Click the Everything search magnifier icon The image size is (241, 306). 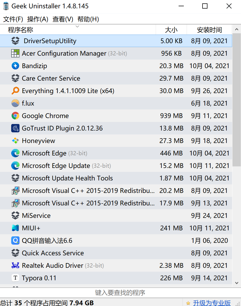[15, 91]
